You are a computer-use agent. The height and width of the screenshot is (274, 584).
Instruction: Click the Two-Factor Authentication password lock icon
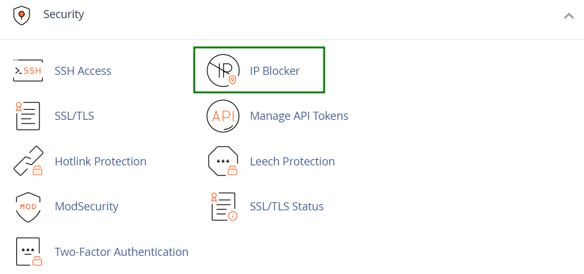pyautogui.click(x=29, y=252)
